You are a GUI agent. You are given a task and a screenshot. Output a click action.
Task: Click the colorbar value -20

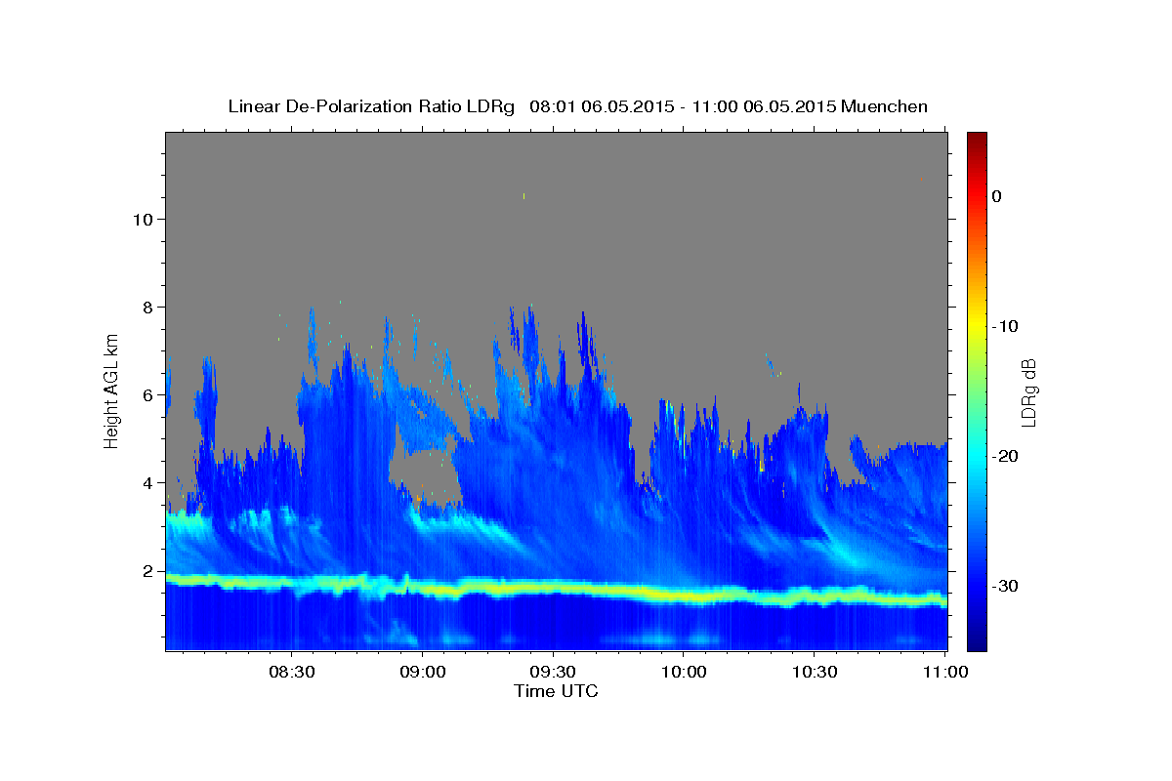tap(1005, 456)
